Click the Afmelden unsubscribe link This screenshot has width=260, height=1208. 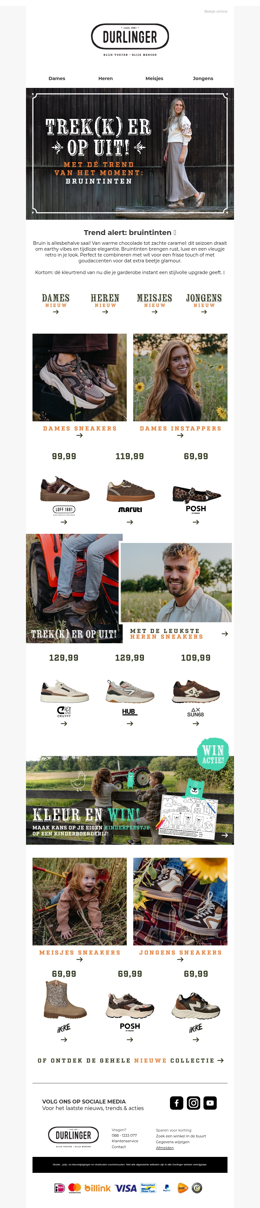click(x=164, y=1147)
